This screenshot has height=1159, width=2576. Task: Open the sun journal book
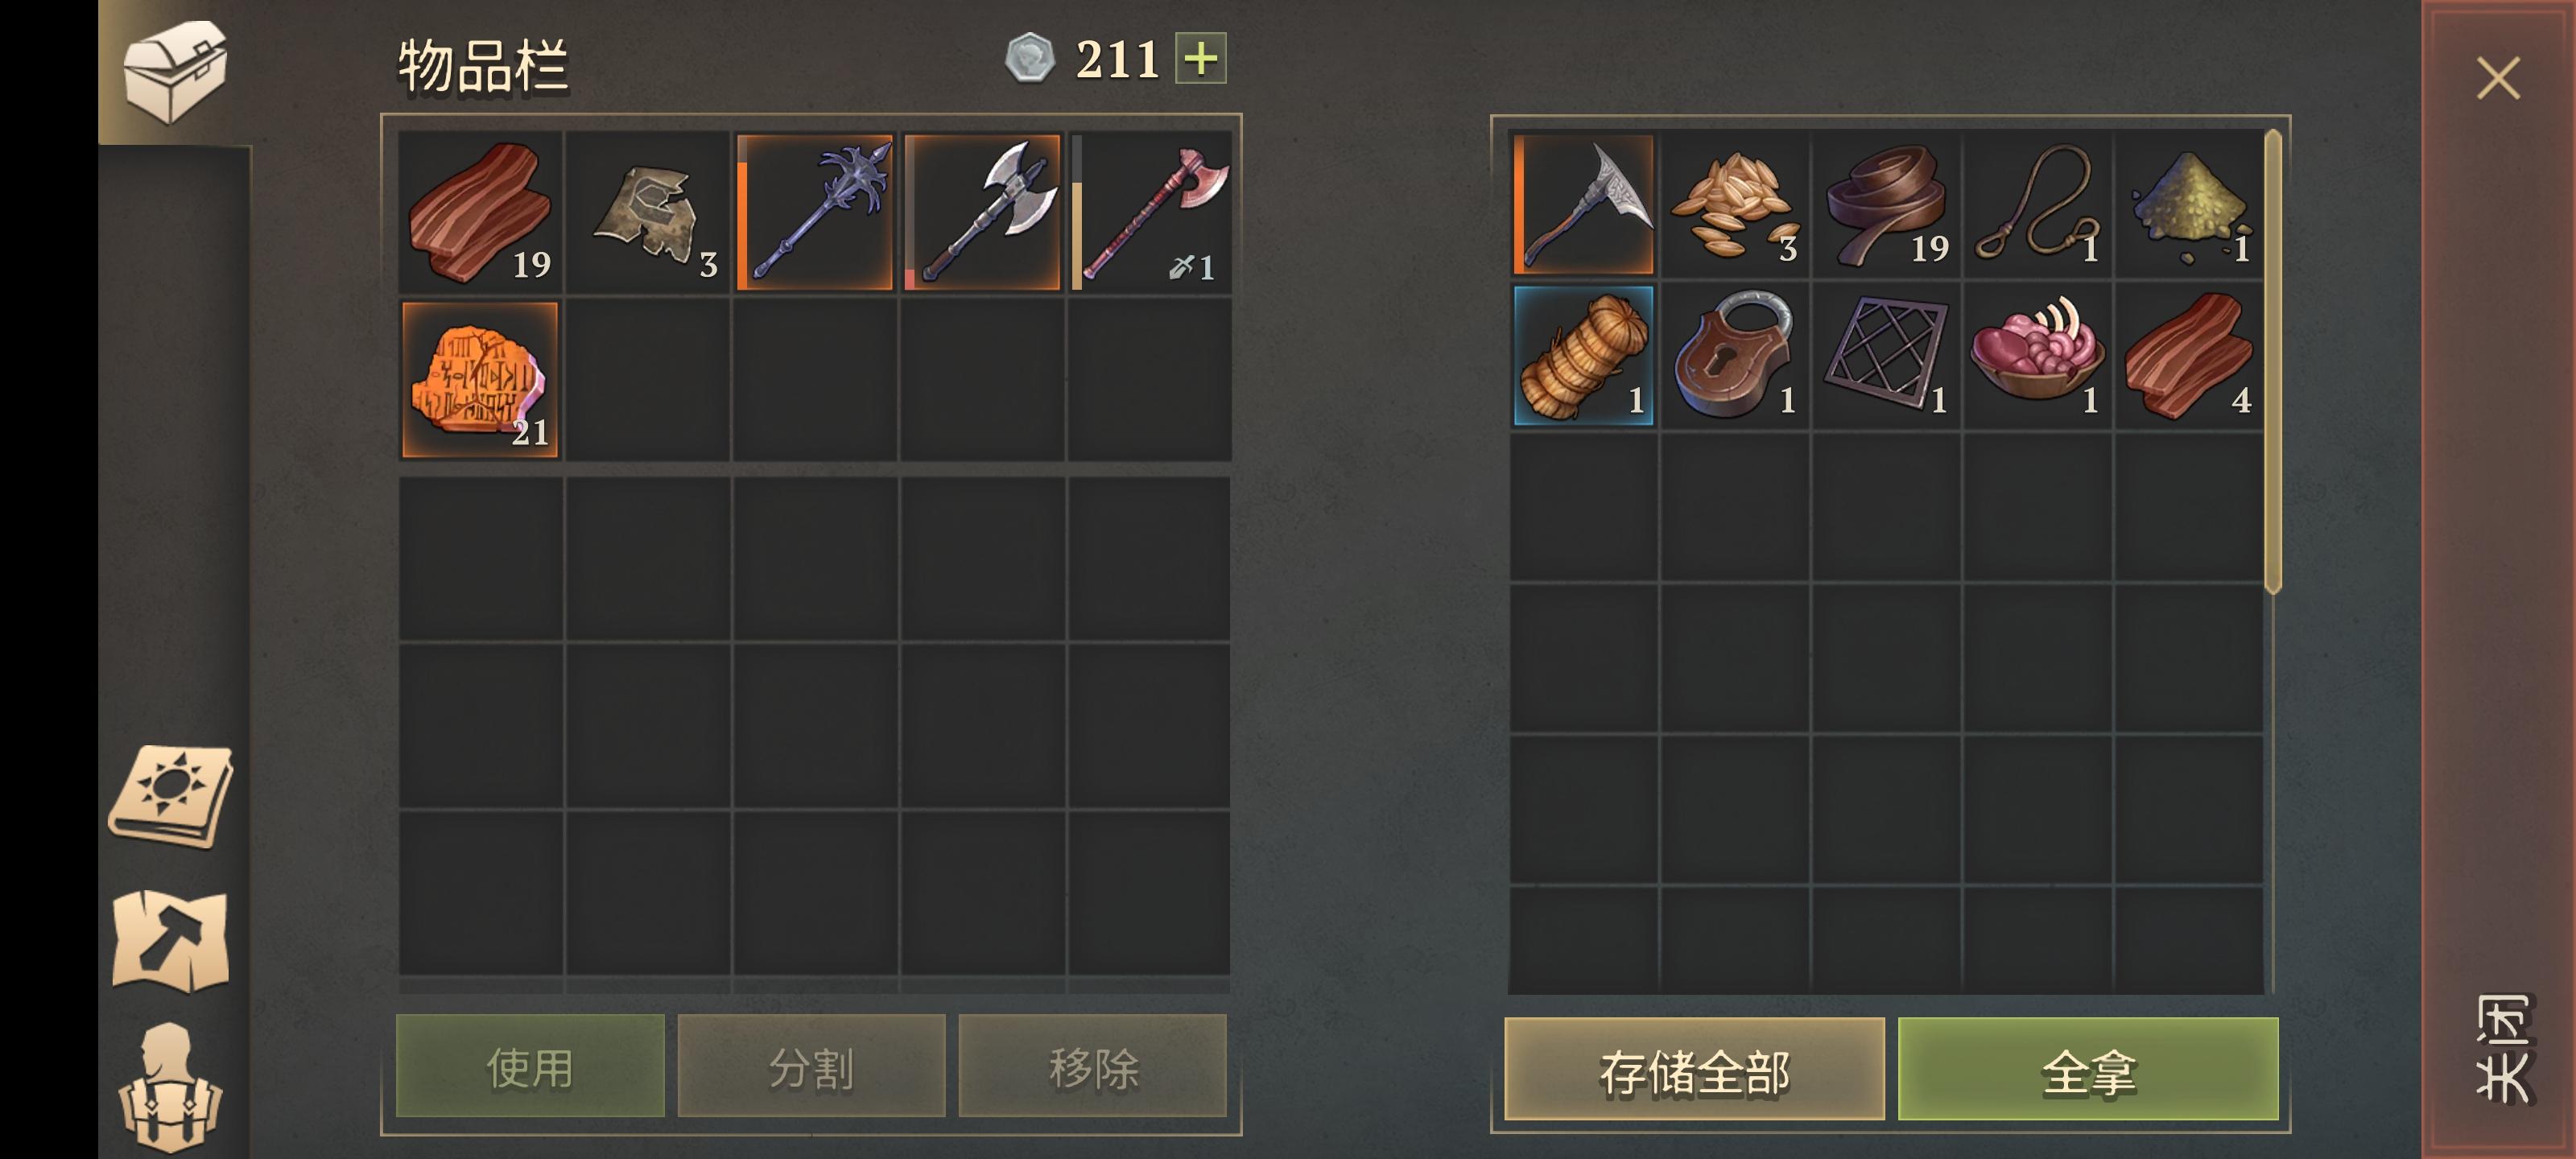[171, 796]
